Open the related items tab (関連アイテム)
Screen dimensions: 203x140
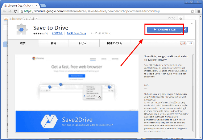click(115, 43)
